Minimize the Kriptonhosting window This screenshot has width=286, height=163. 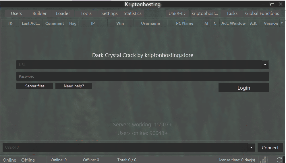coord(263,4)
